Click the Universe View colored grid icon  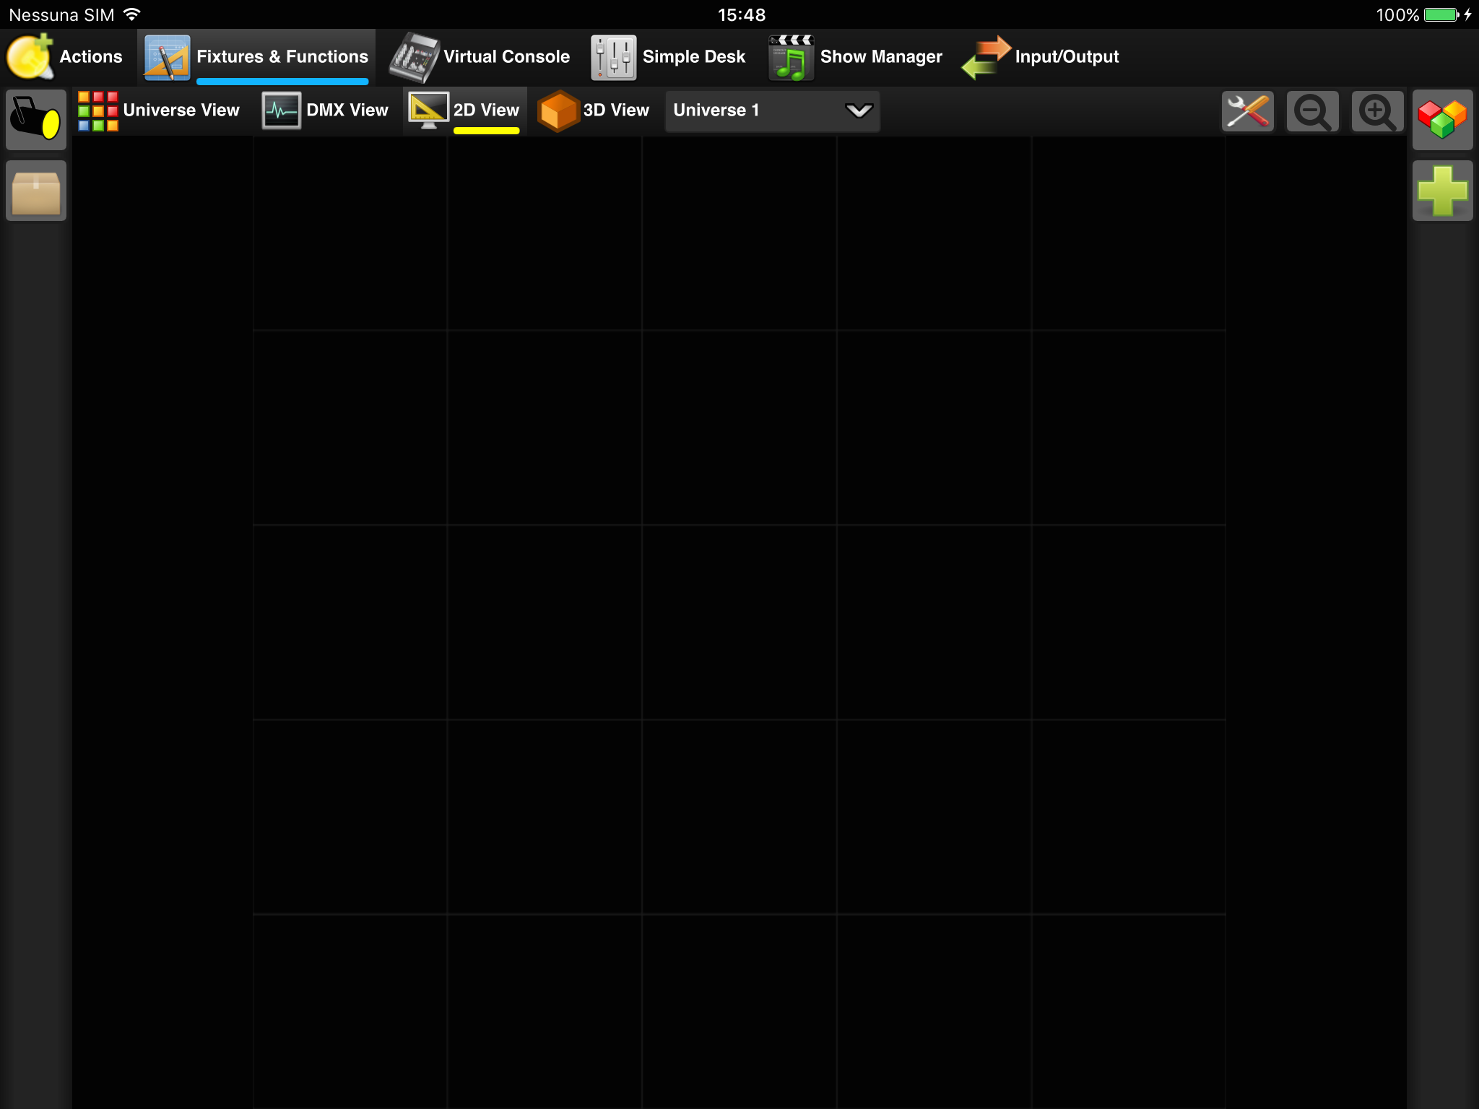tap(97, 110)
